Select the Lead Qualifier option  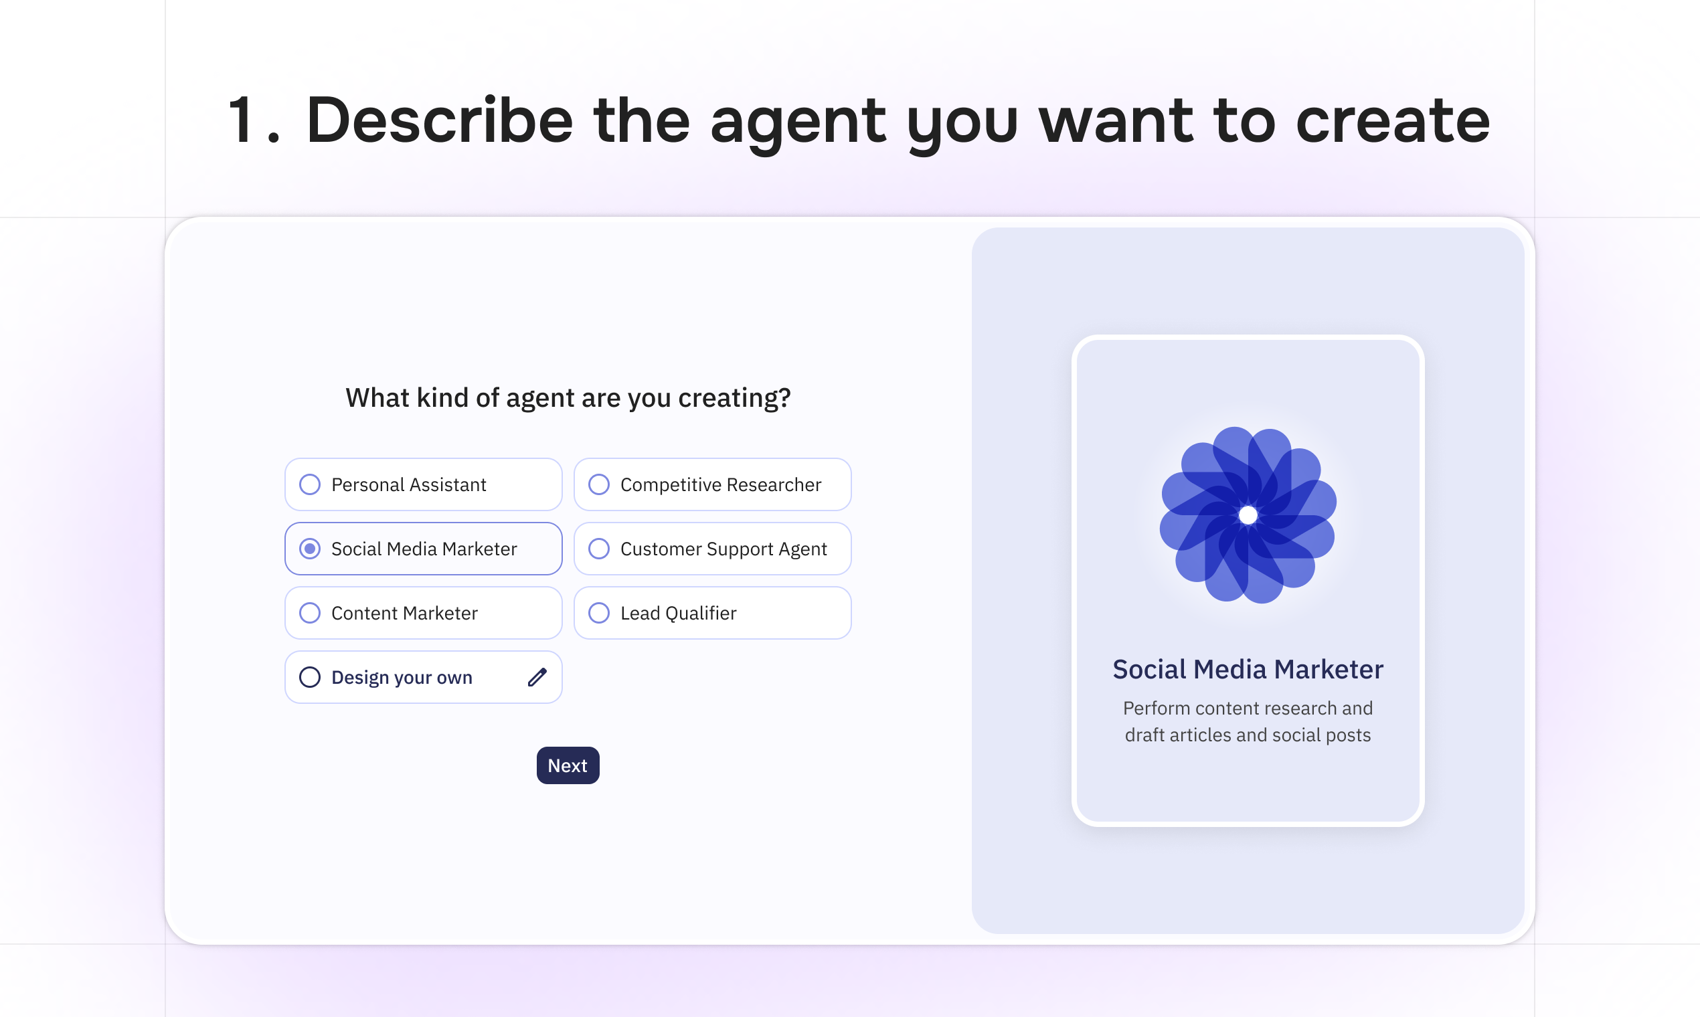[712, 613]
